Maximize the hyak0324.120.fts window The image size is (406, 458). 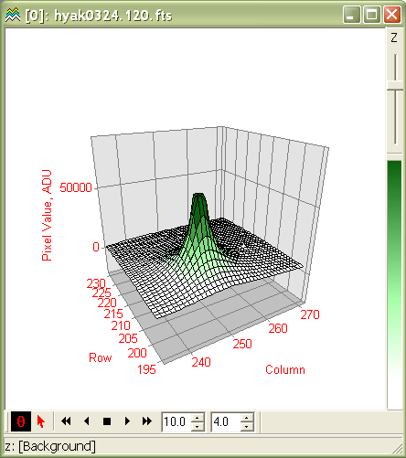coord(371,15)
